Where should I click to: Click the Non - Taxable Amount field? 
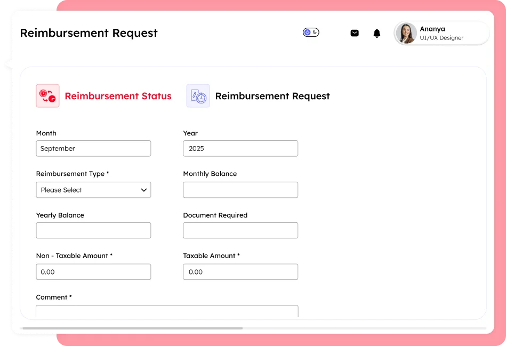(x=93, y=272)
